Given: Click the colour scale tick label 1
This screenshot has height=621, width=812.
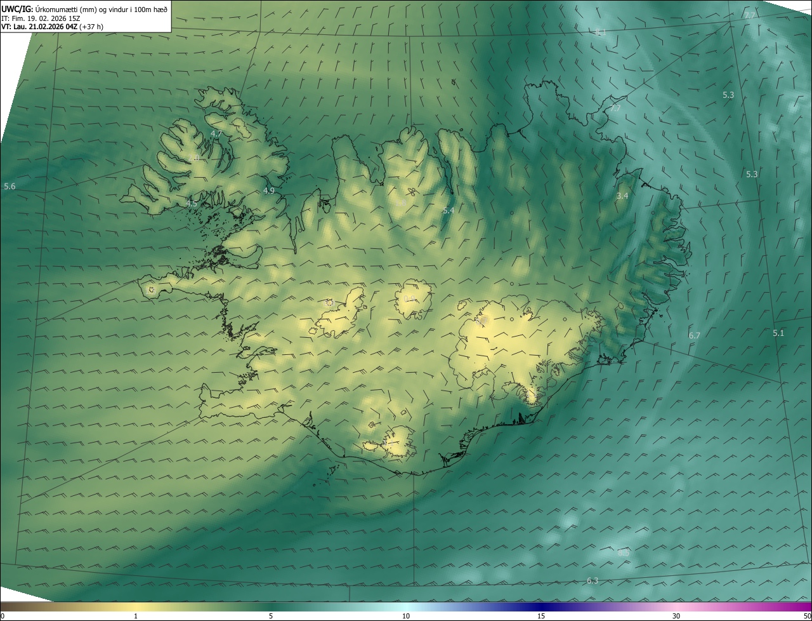Looking at the screenshot, I should tap(136, 616).
